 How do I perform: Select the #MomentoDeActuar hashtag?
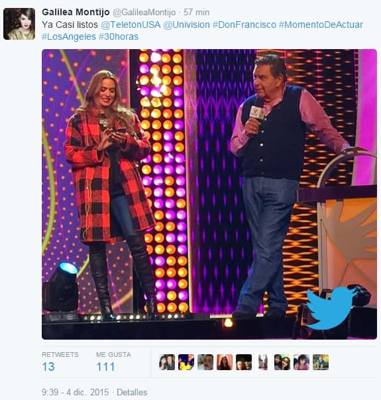coord(321,25)
